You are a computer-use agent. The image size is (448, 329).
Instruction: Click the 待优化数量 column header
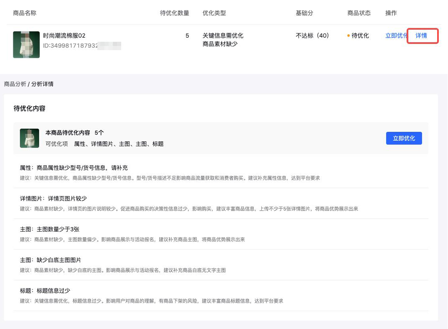(174, 13)
